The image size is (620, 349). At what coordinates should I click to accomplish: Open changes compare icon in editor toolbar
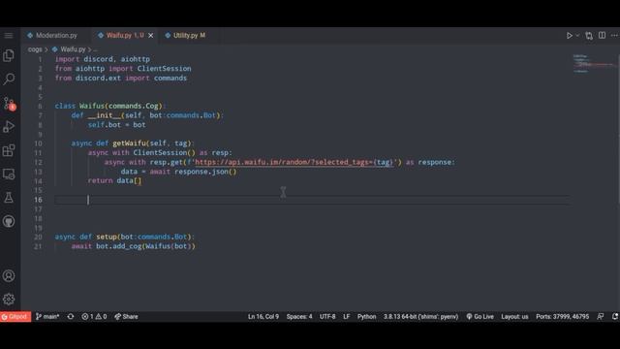[x=589, y=36]
